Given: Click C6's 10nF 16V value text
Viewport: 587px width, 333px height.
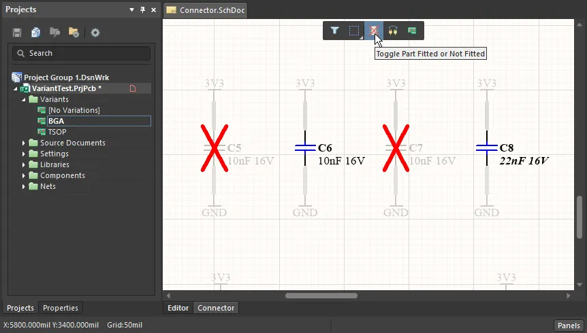Looking at the screenshot, I should tap(341, 160).
